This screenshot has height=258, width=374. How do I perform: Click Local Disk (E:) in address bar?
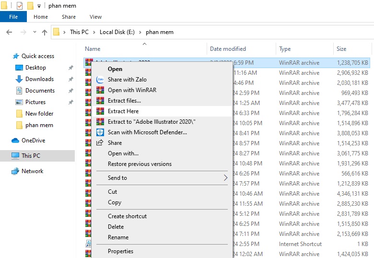[x=117, y=32]
